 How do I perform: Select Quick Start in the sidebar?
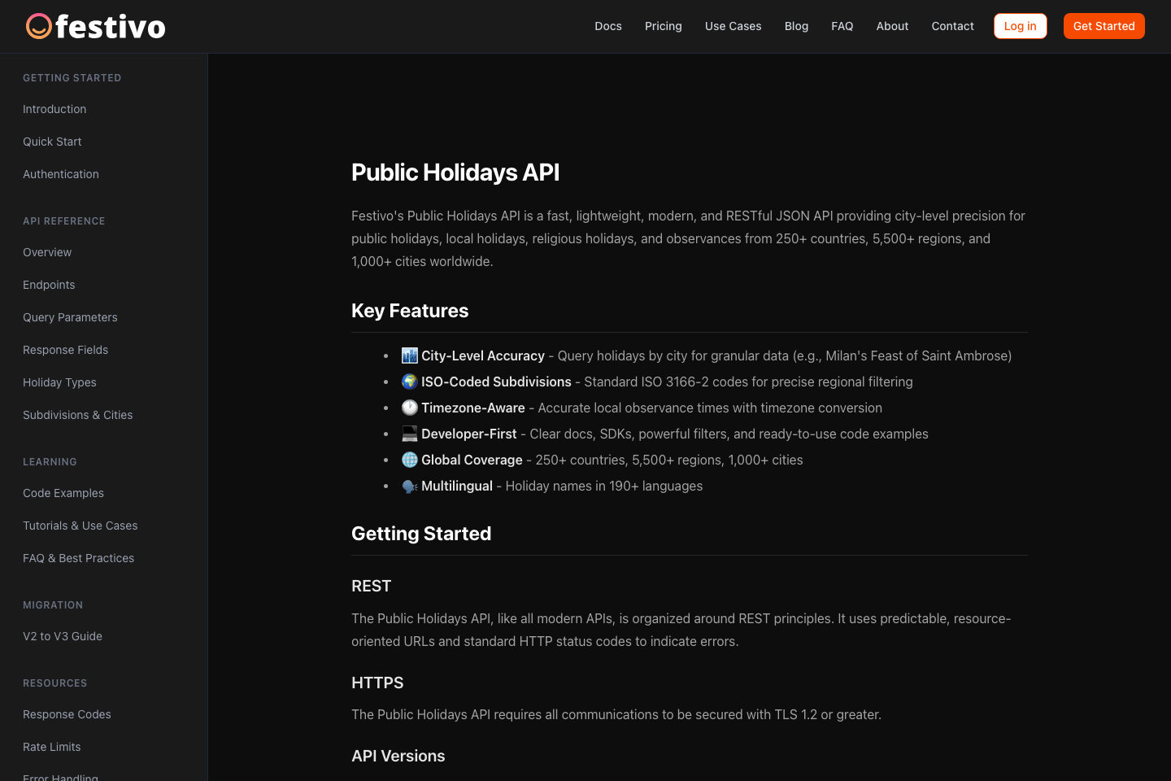pyautogui.click(x=52, y=142)
